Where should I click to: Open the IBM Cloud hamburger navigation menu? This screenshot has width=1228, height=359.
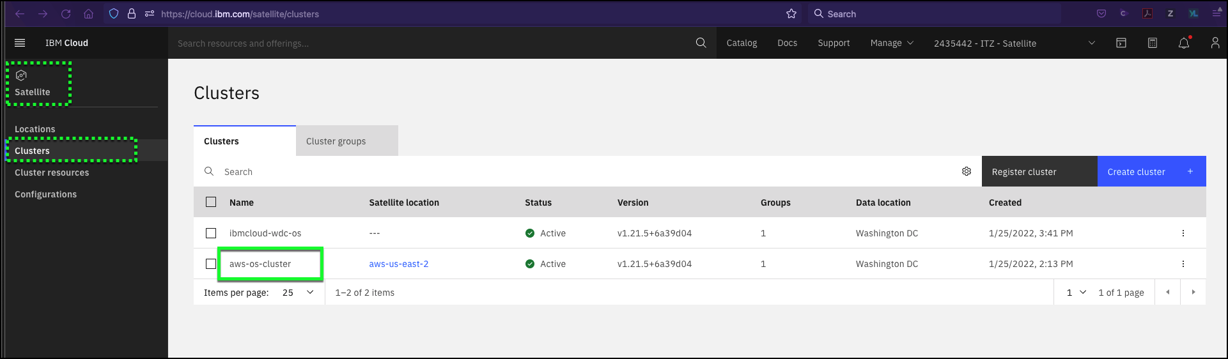(x=20, y=43)
